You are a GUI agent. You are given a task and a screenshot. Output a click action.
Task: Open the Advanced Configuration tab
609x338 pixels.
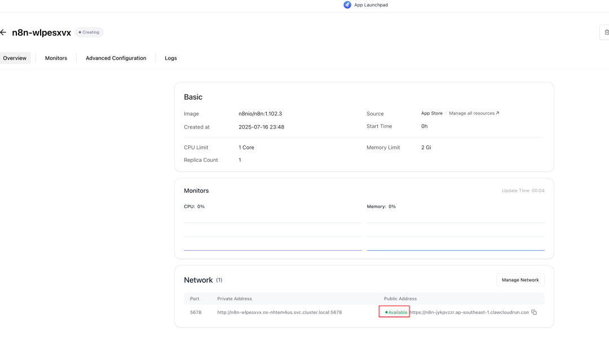(116, 58)
